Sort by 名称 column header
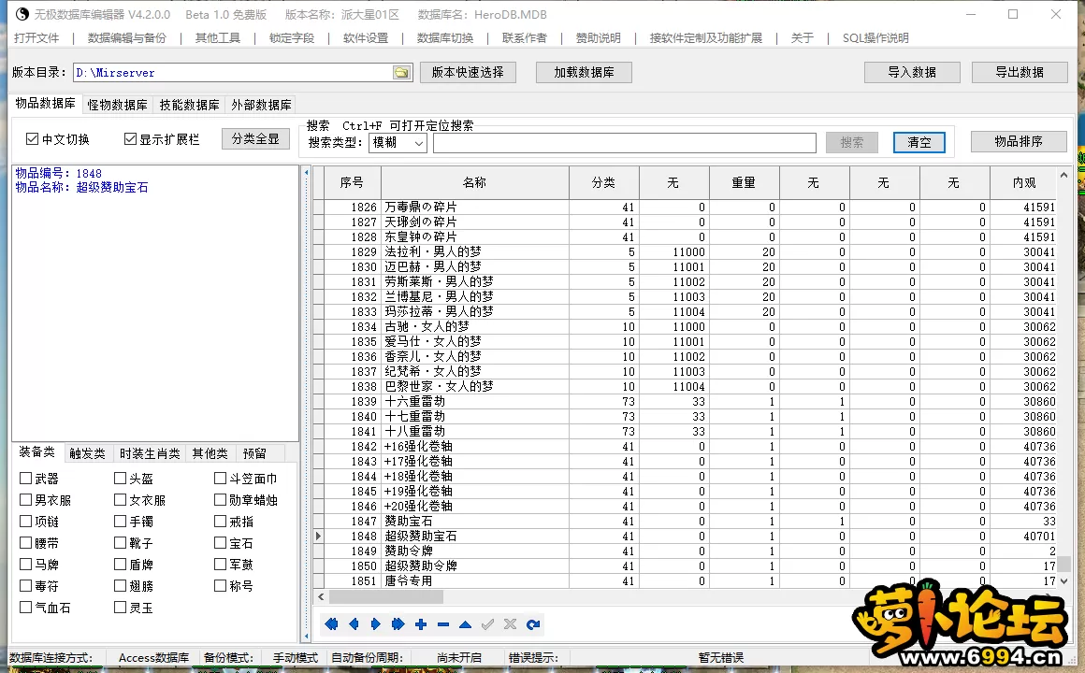The width and height of the screenshot is (1085, 673). coord(475,182)
